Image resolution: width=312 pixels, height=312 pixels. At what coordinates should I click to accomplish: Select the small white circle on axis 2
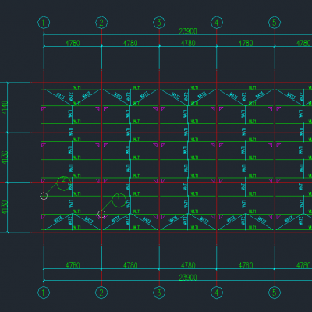click(101, 214)
